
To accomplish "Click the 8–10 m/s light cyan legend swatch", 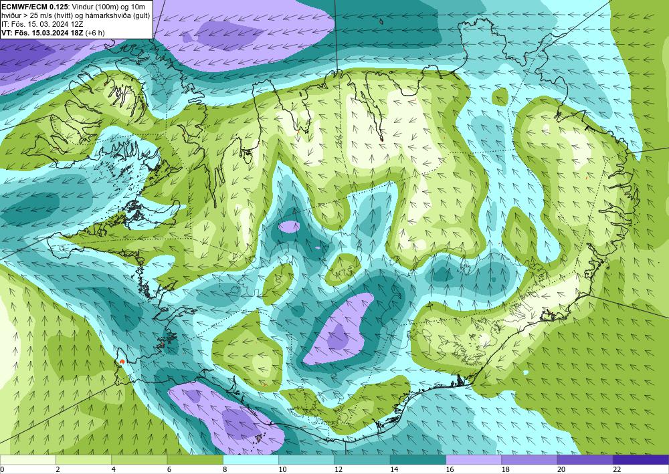I will (251, 459).
